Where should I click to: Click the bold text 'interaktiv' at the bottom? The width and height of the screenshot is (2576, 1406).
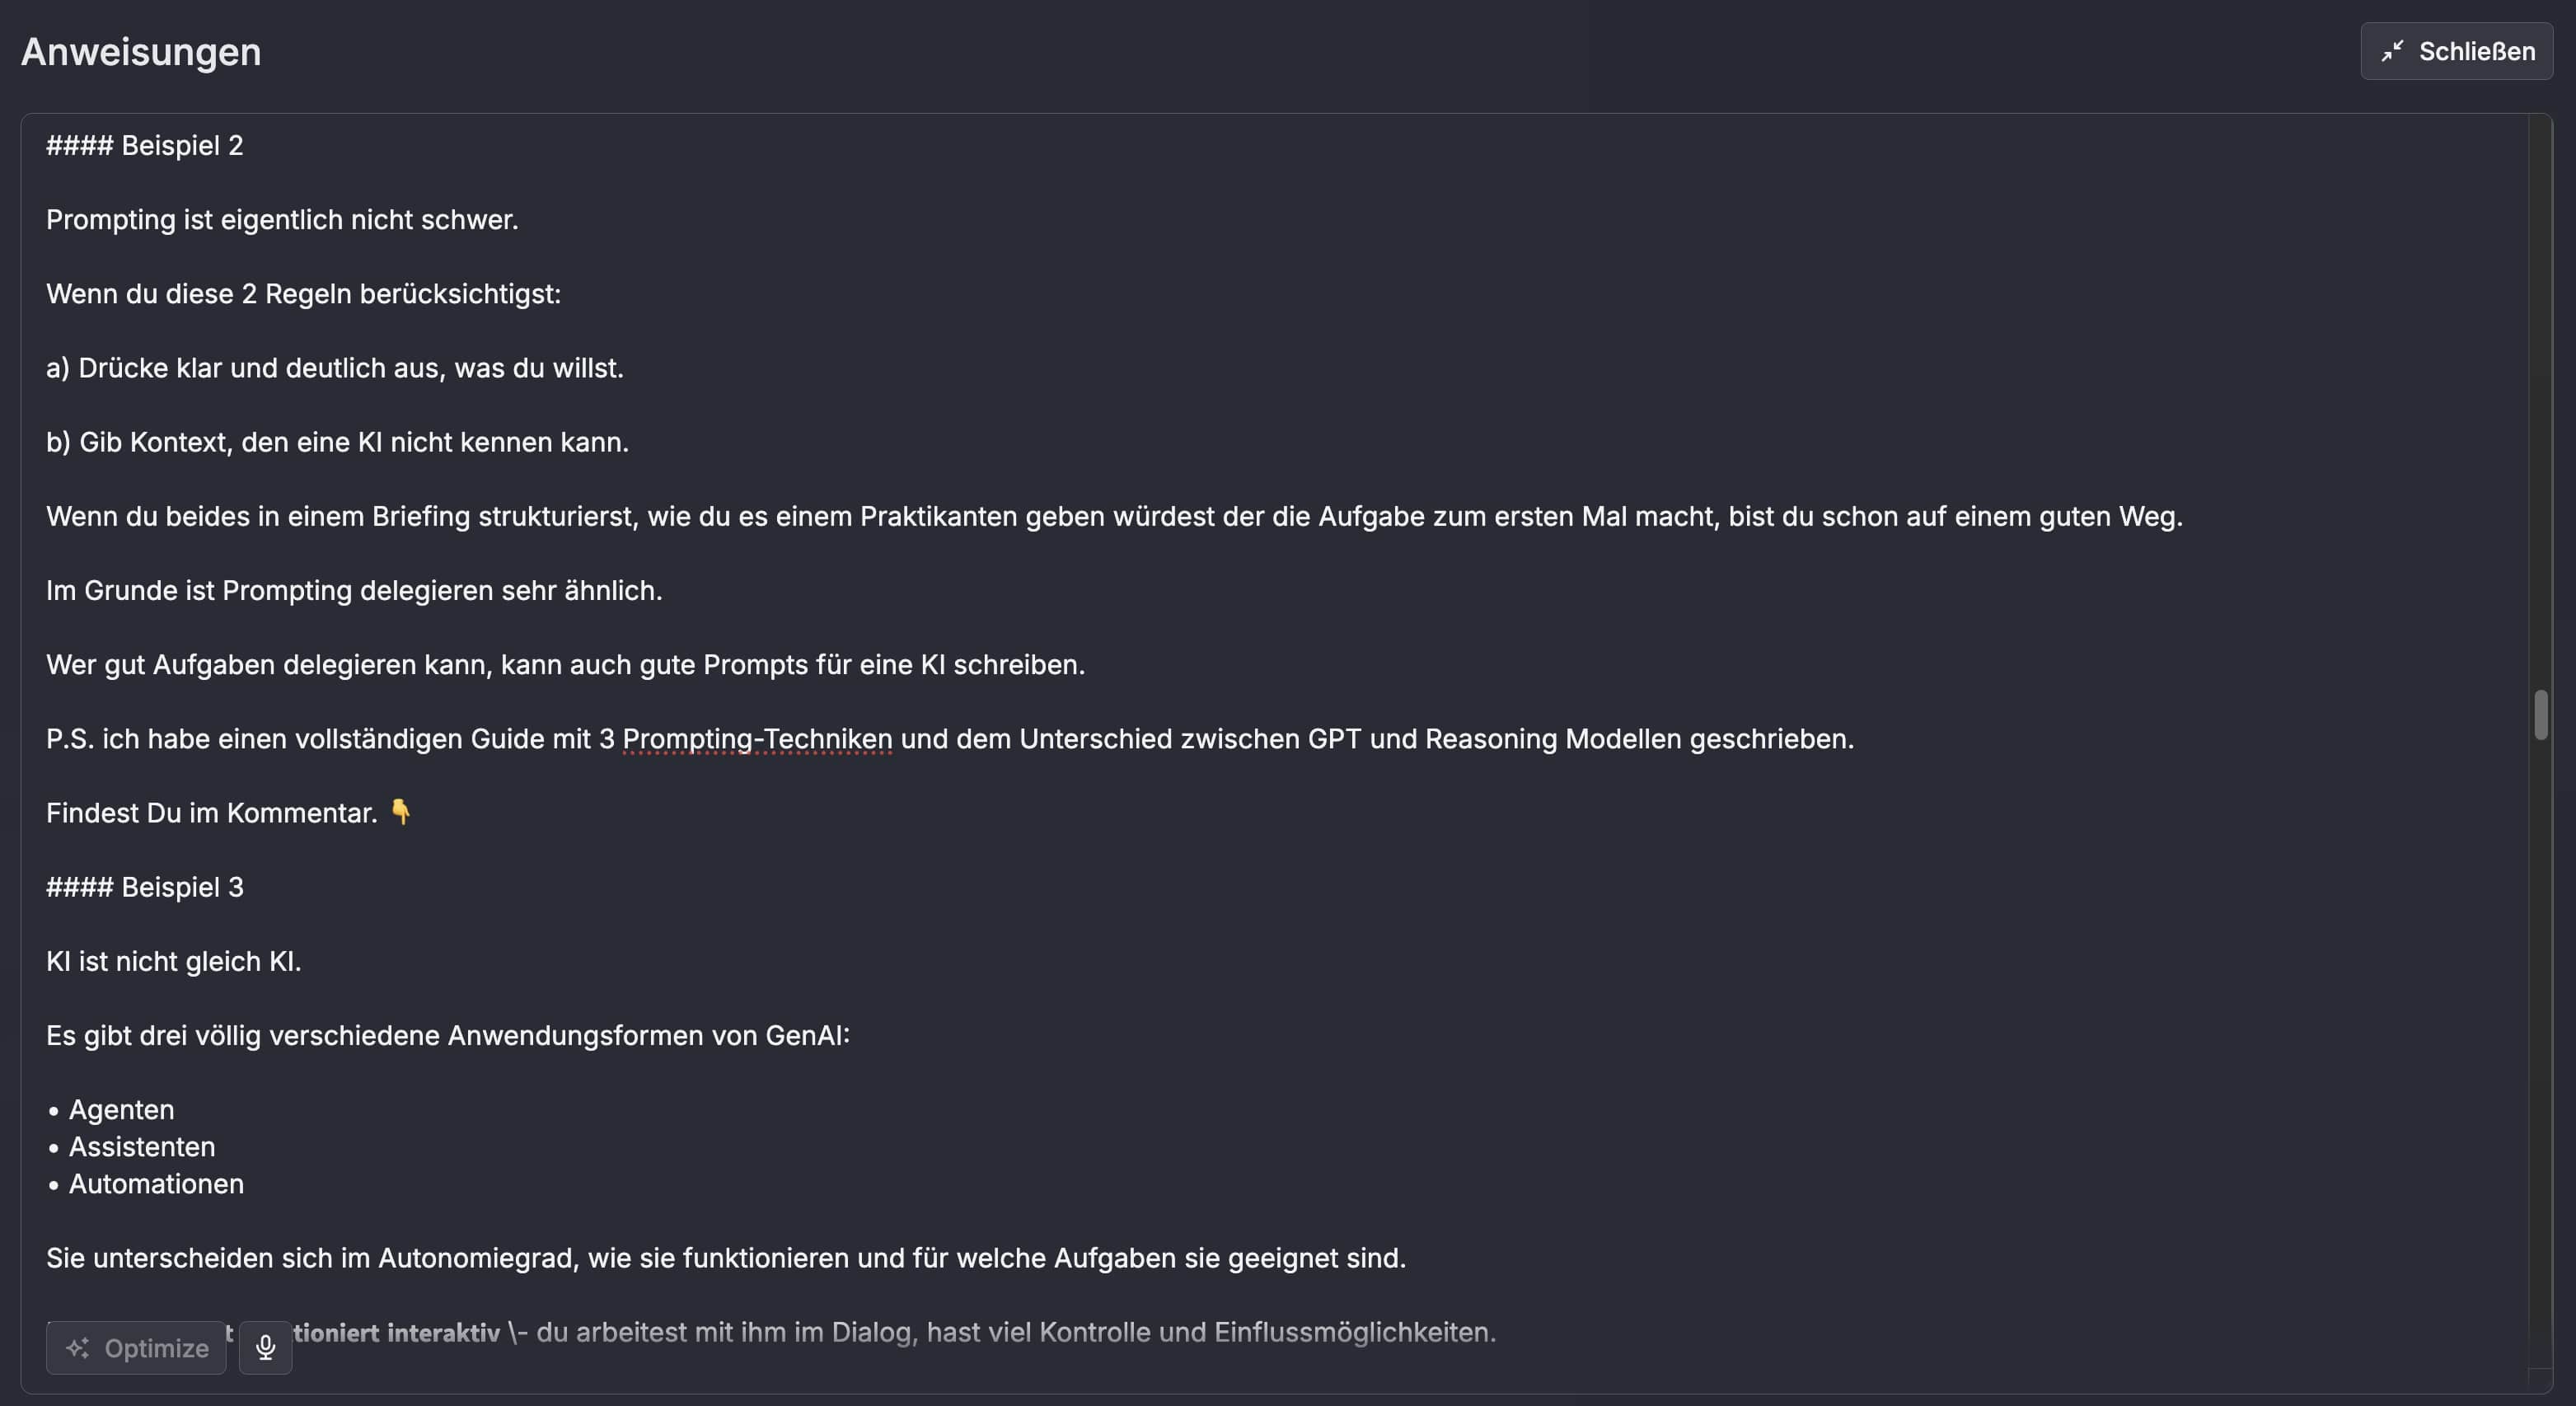443,1332
